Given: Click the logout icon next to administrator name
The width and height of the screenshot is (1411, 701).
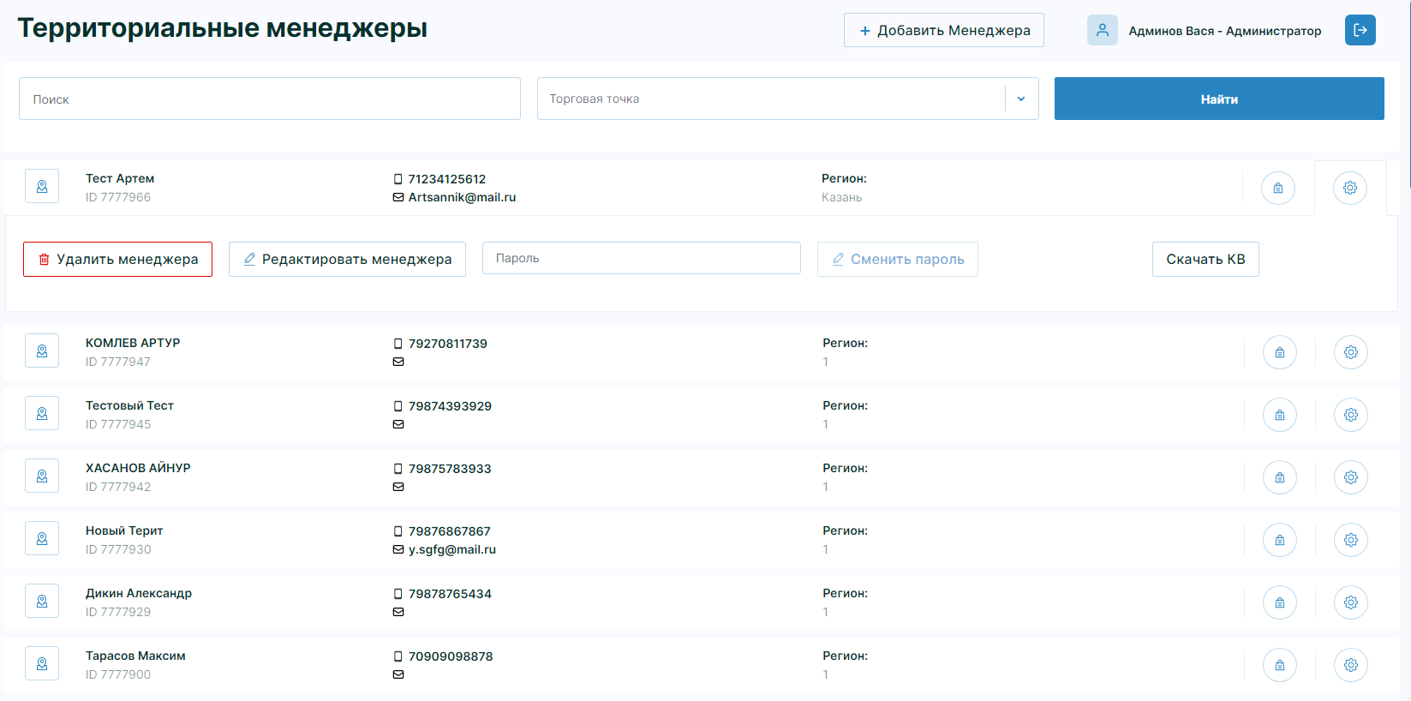Looking at the screenshot, I should click(1360, 30).
